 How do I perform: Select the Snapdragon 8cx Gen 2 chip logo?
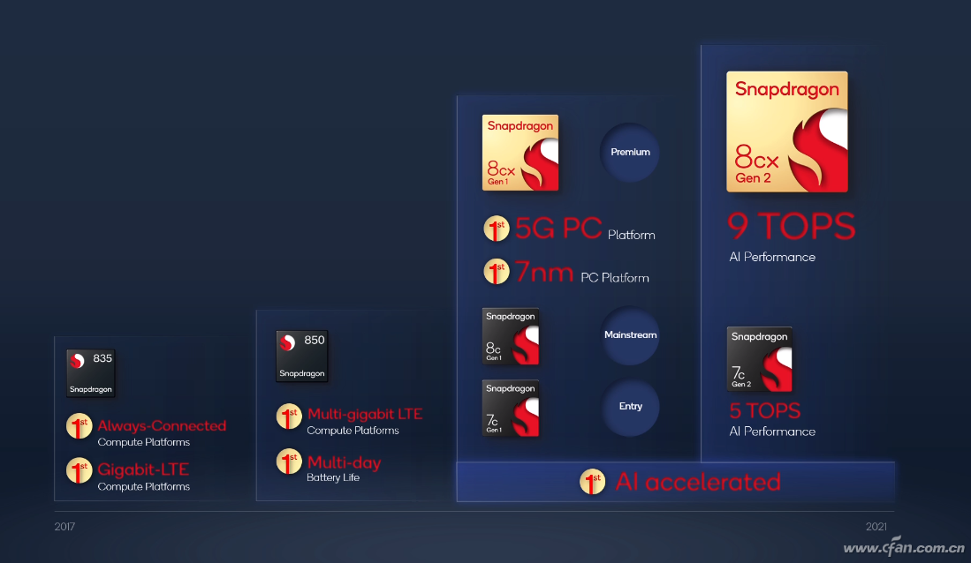pyautogui.click(x=787, y=131)
